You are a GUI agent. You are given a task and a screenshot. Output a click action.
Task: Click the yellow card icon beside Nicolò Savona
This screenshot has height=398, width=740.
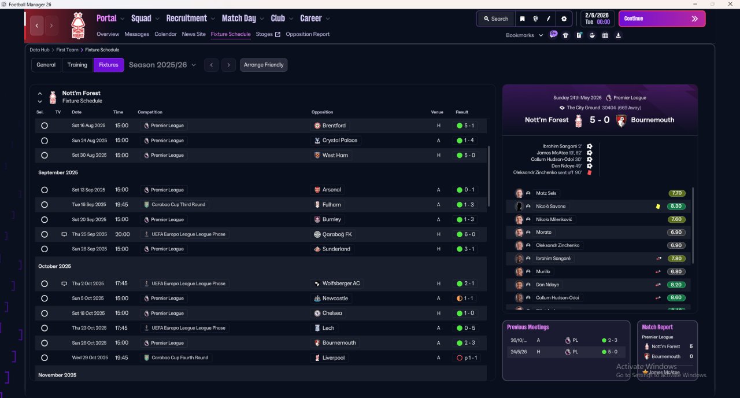pos(658,207)
